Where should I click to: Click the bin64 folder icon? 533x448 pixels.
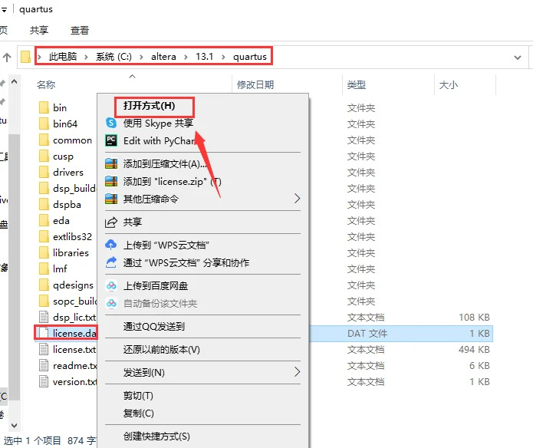(x=44, y=124)
